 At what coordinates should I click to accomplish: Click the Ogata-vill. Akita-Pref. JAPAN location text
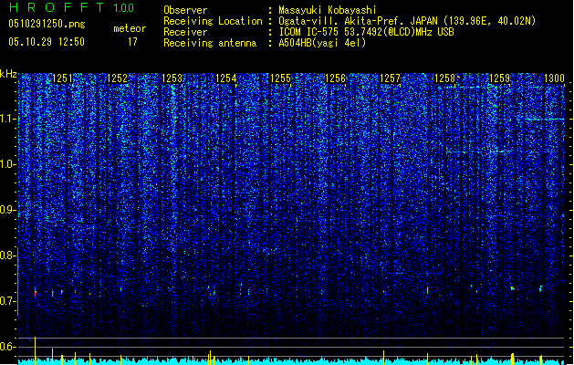(407, 21)
